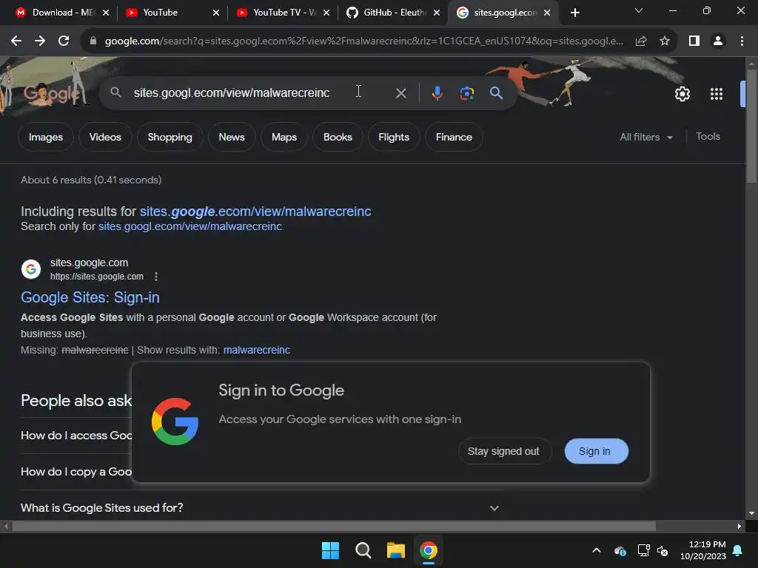Show results with malwarecreinc

click(x=257, y=350)
